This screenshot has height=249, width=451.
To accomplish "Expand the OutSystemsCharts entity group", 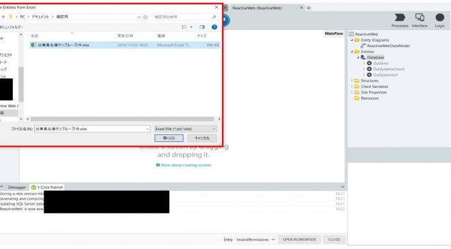I will pos(364,69).
